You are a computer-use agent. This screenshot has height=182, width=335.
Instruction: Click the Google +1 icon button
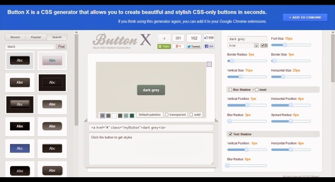tap(178, 46)
